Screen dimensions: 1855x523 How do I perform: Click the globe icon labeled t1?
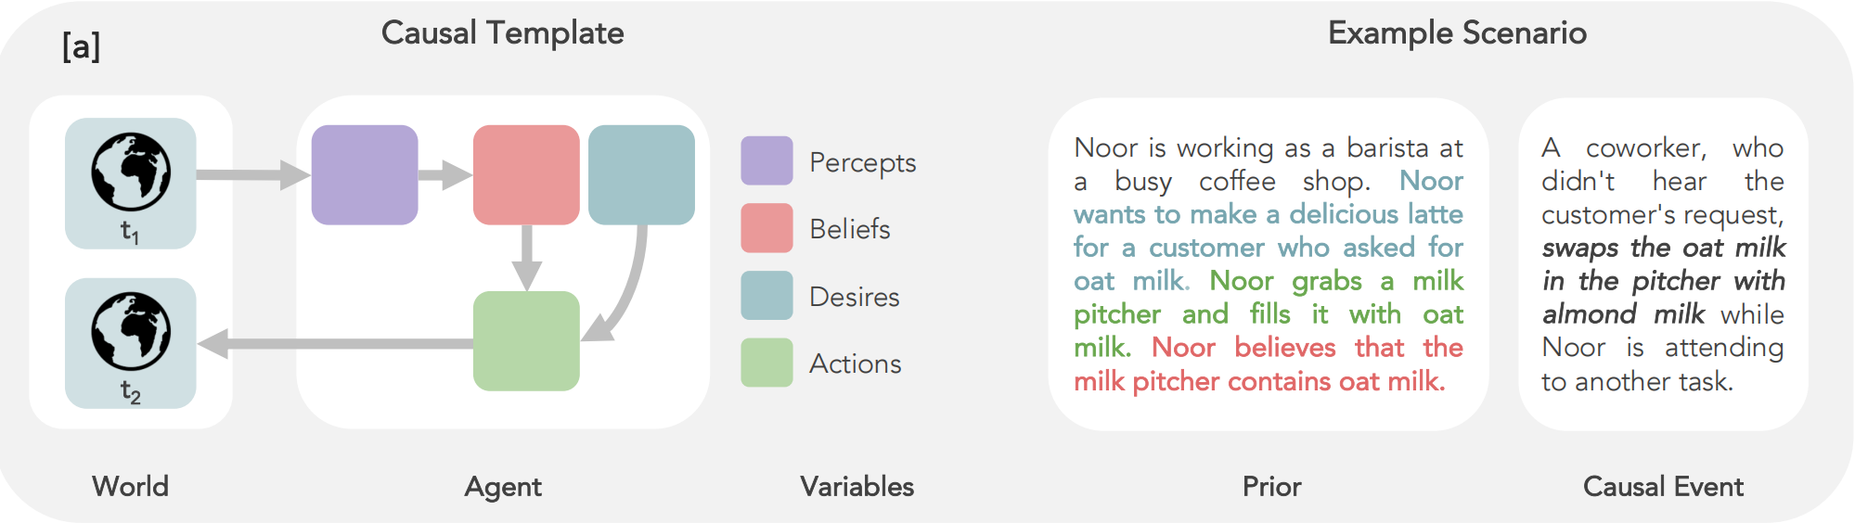point(131,172)
